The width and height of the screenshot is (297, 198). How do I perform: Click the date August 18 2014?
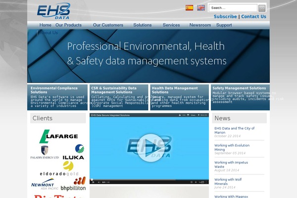(227, 170)
